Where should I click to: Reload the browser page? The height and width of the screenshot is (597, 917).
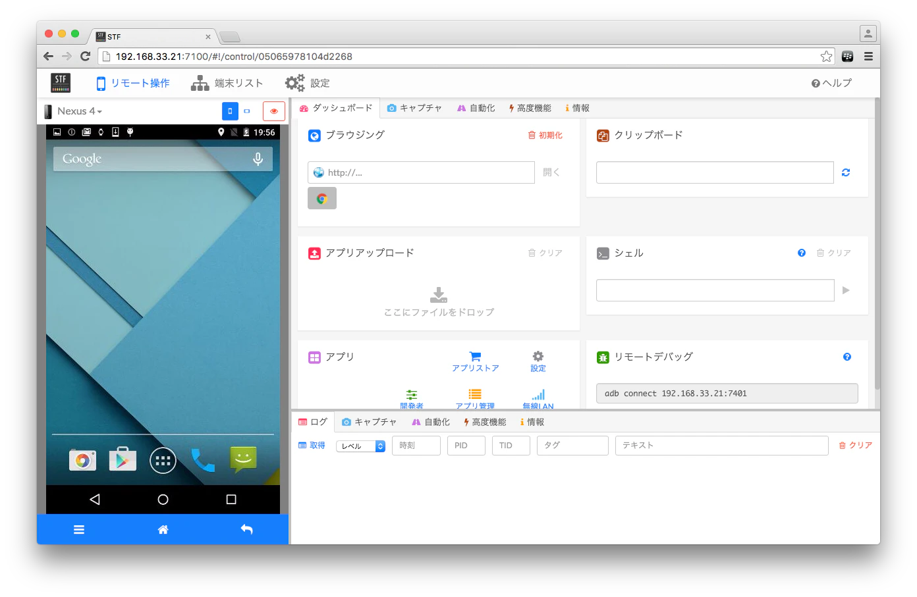pyautogui.click(x=85, y=56)
